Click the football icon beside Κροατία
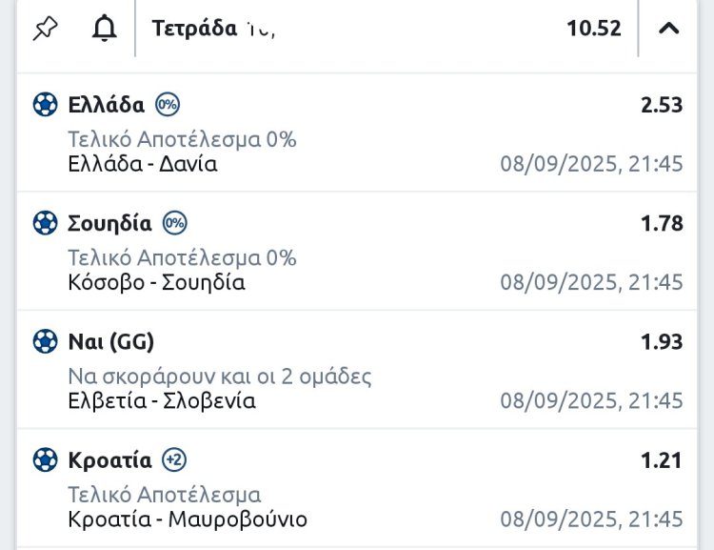 [x=45, y=460]
